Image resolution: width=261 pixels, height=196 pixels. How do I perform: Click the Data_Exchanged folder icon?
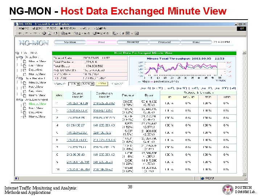coord(21,100)
